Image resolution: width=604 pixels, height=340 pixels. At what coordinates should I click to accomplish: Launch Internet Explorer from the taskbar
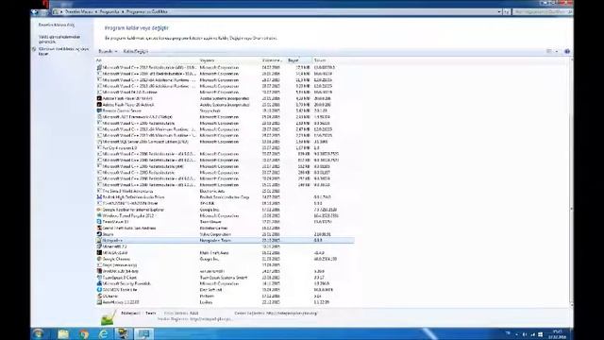tap(104, 333)
